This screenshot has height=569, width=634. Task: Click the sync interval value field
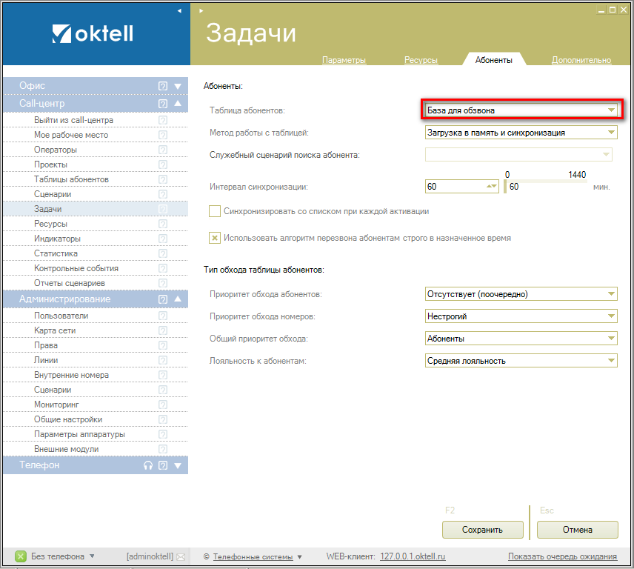point(461,187)
